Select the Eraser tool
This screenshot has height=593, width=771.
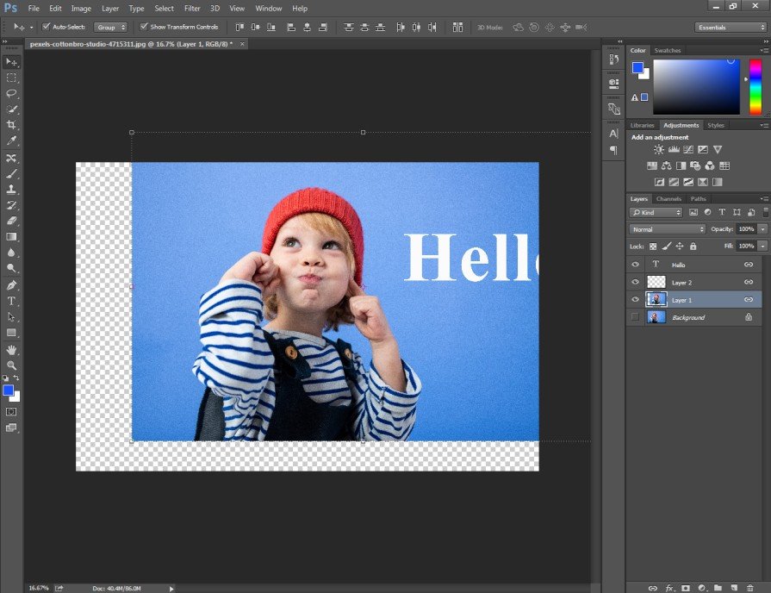point(11,221)
